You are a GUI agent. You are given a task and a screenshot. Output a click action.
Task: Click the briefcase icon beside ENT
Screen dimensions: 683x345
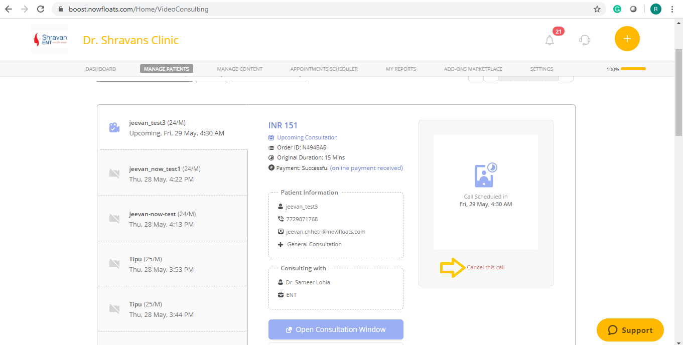coord(281,295)
